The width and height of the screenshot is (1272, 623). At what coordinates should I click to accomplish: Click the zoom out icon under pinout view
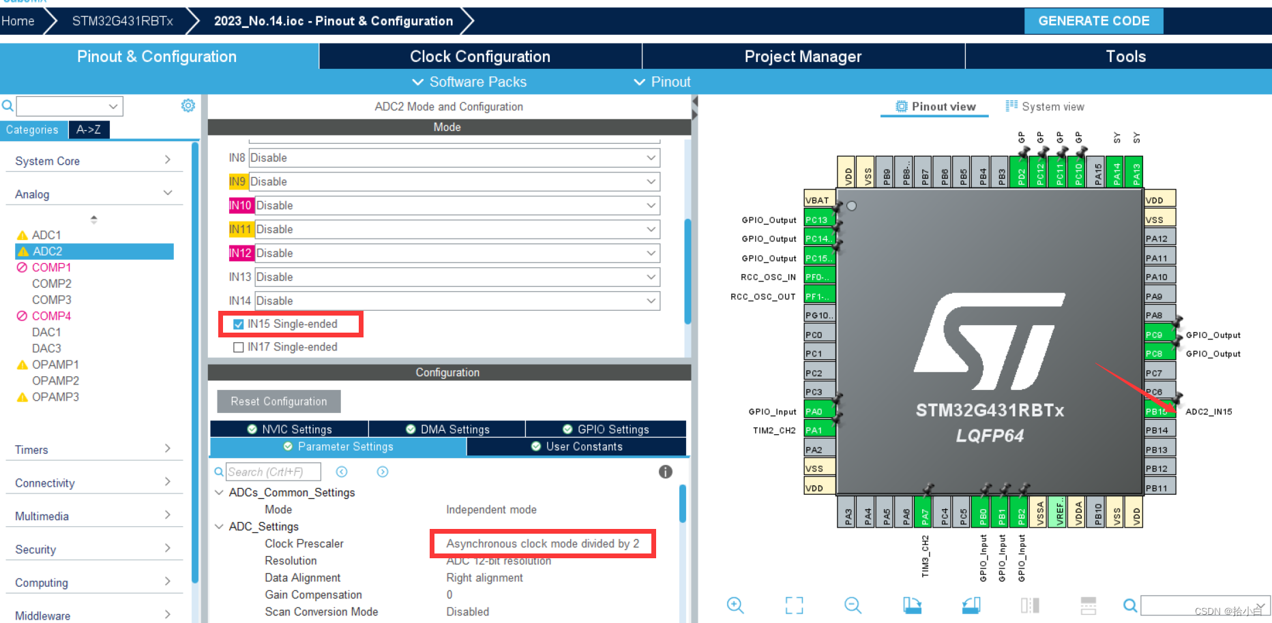(x=853, y=605)
